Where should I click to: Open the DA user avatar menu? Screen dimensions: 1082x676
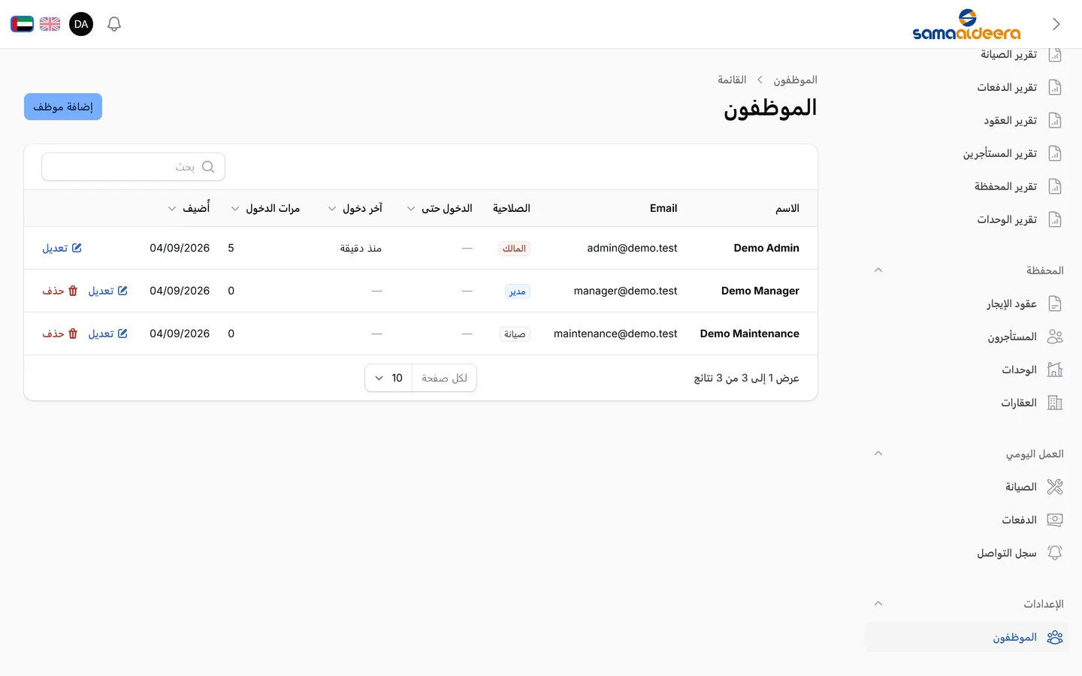[x=81, y=24]
